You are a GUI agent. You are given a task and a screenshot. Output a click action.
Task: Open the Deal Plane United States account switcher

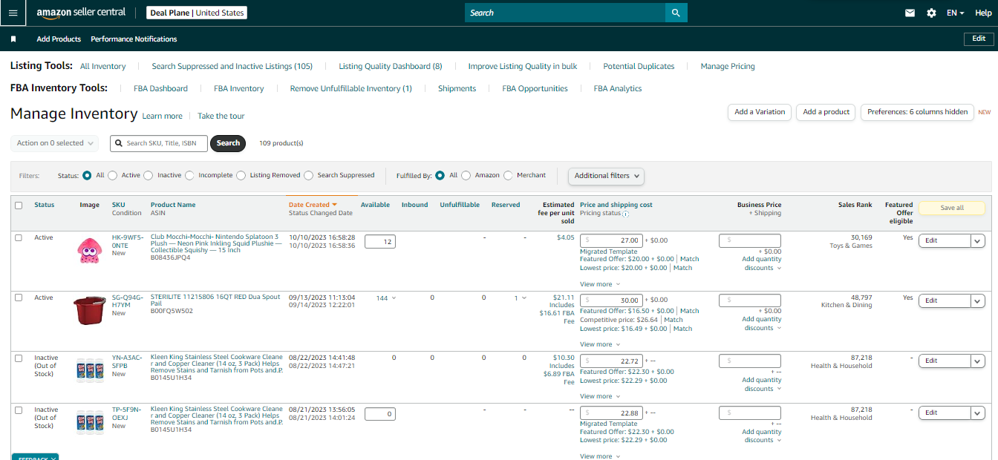[196, 13]
